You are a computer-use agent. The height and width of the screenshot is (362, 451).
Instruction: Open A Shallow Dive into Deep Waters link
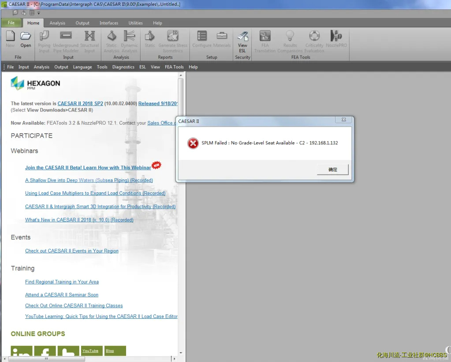[x=89, y=180]
